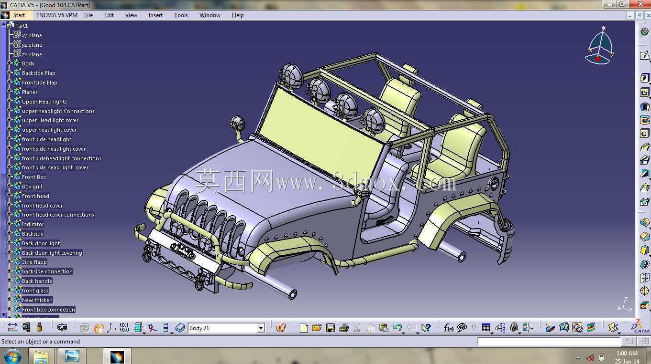
Task: Open the Design Table grid icon
Action: (x=486, y=328)
